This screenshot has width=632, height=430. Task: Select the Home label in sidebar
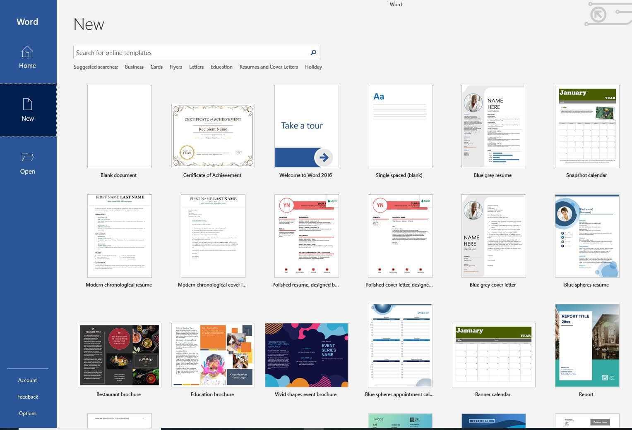(27, 66)
